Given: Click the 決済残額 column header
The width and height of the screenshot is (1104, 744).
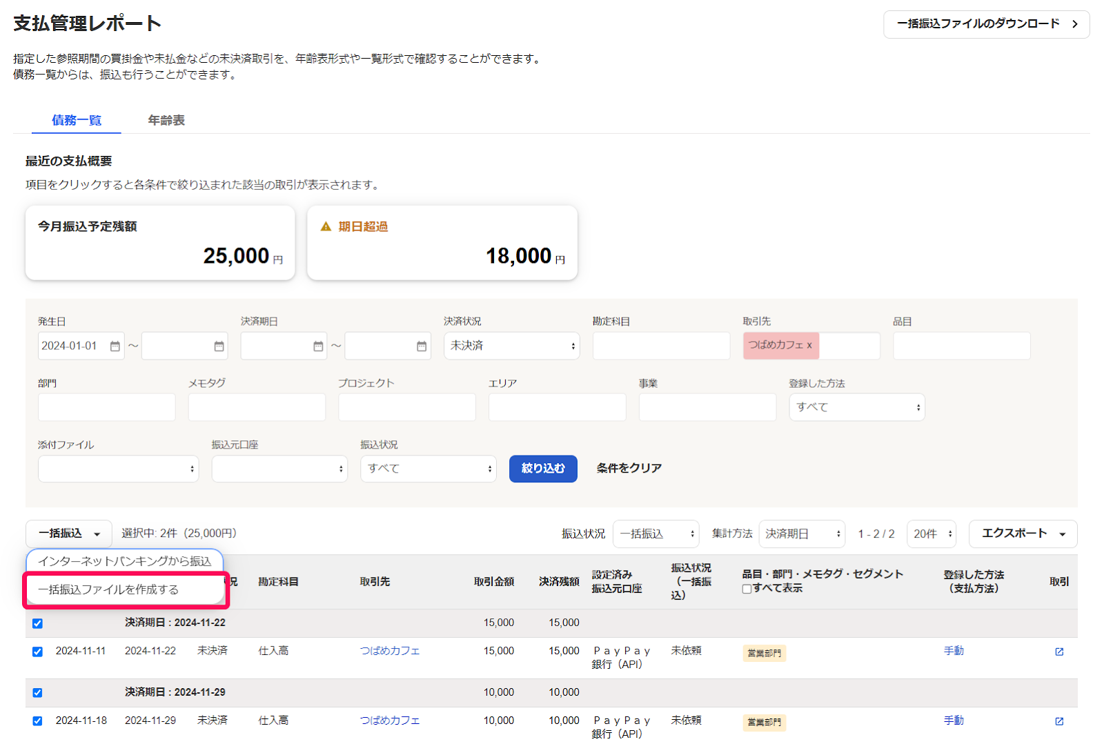Looking at the screenshot, I should tap(559, 582).
